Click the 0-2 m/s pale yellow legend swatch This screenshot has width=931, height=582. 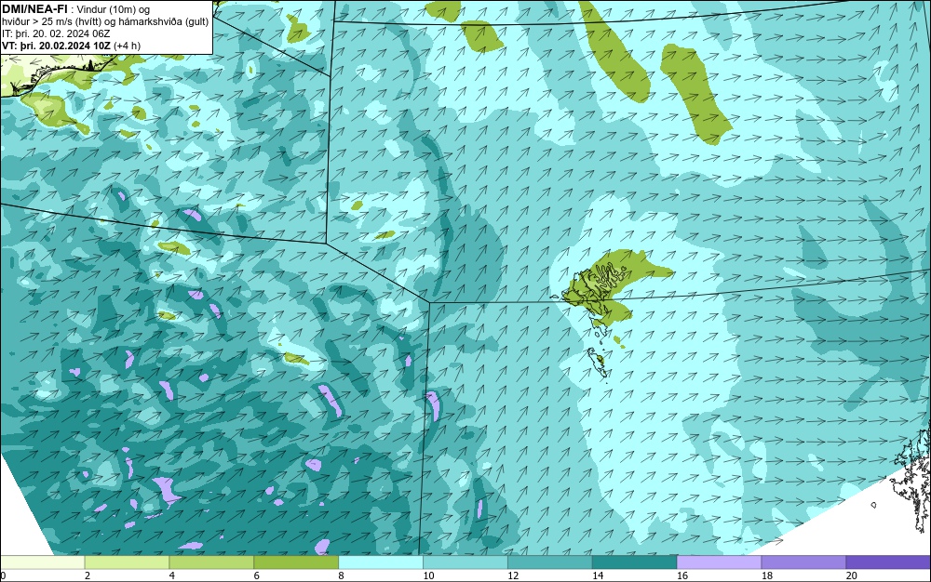pyautogui.click(x=42, y=562)
